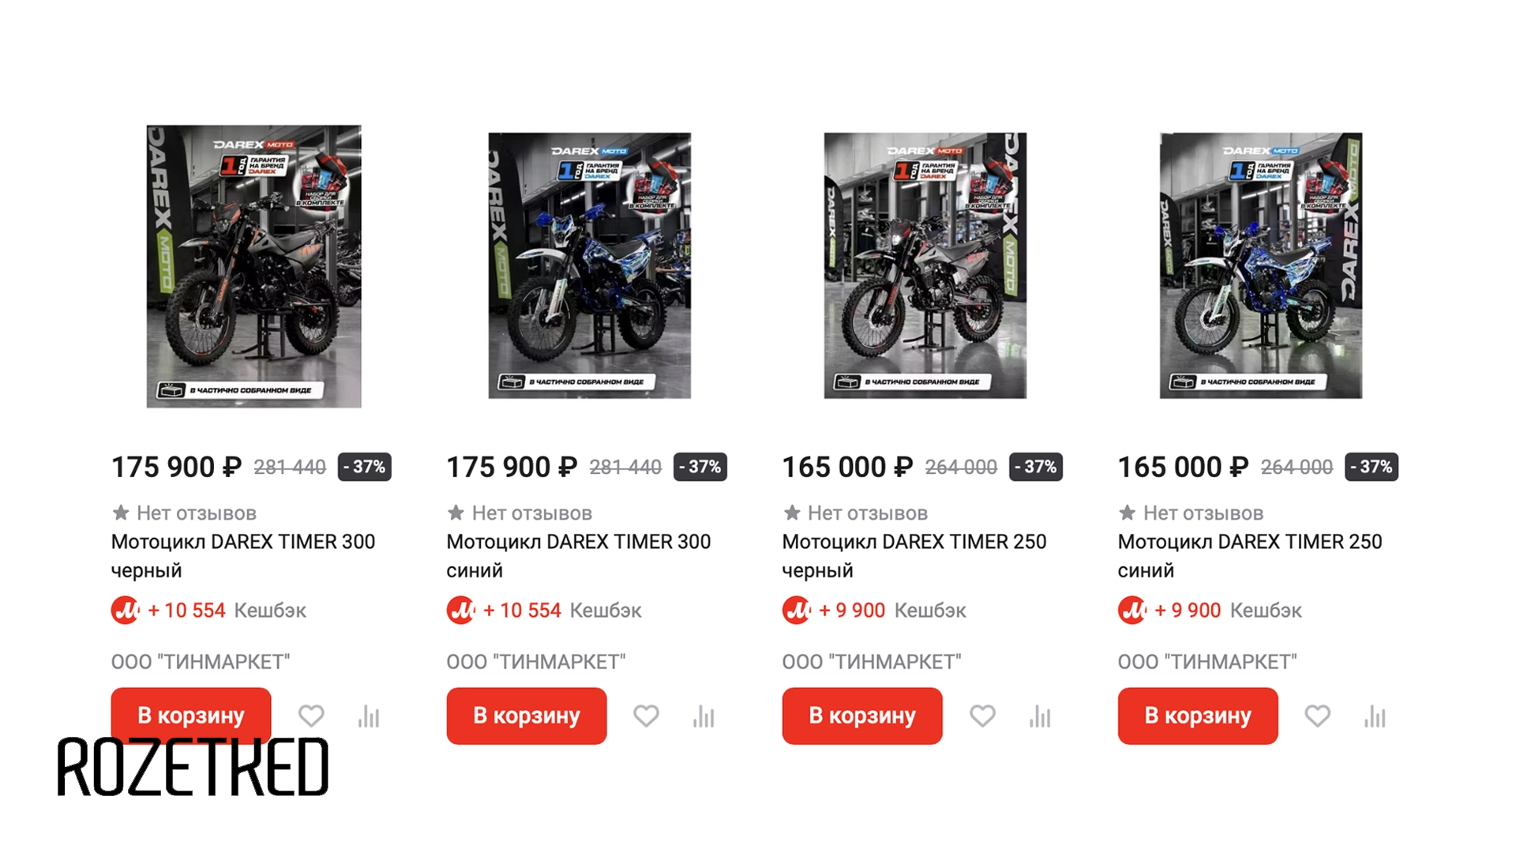The width and height of the screenshot is (1516, 853).
Task: Open seller ООО "ТИНМАРКЕТ" under blue TIMER 300
Action: (536, 662)
